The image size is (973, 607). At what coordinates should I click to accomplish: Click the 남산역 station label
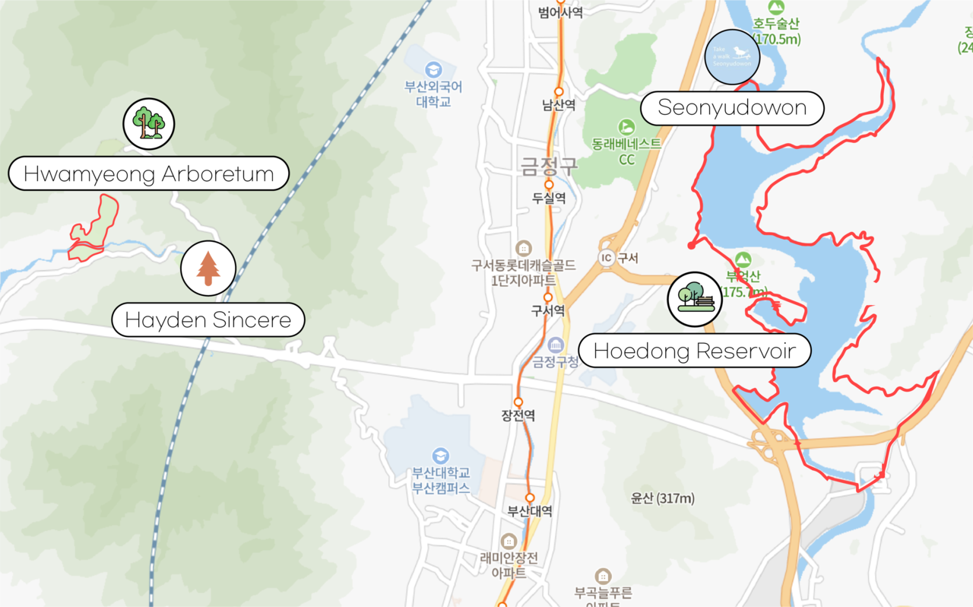(x=559, y=106)
